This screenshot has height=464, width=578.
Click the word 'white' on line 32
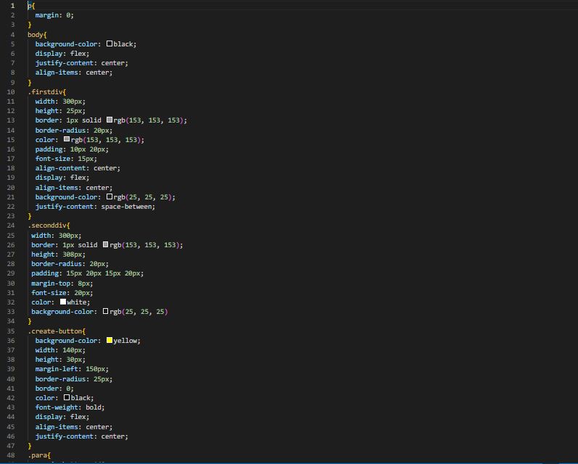(76, 302)
